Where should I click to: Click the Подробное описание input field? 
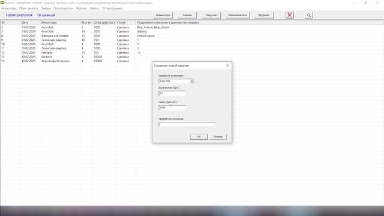pos(187,124)
